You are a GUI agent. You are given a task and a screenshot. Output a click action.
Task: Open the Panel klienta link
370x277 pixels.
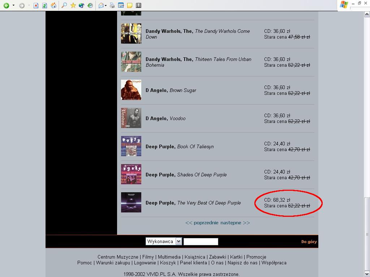point(194,263)
